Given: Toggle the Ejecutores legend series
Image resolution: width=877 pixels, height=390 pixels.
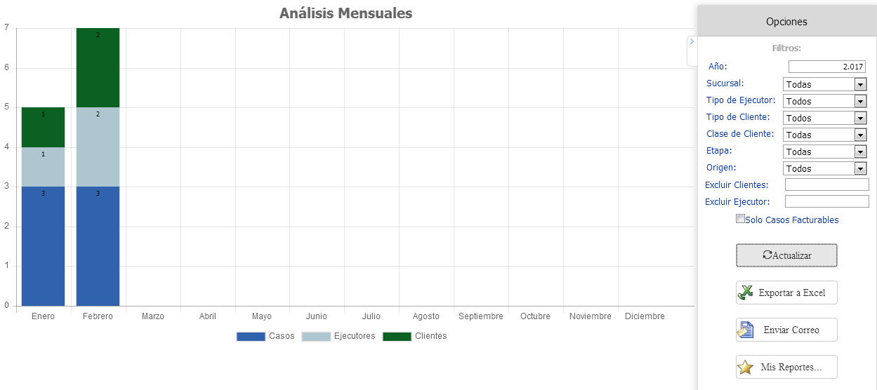Looking at the screenshot, I should click(316, 337).
